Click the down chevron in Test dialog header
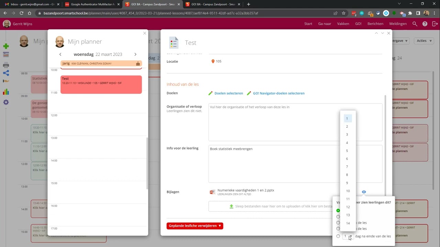Viewport: 440px width, 247px height. (x=382, y=33)
